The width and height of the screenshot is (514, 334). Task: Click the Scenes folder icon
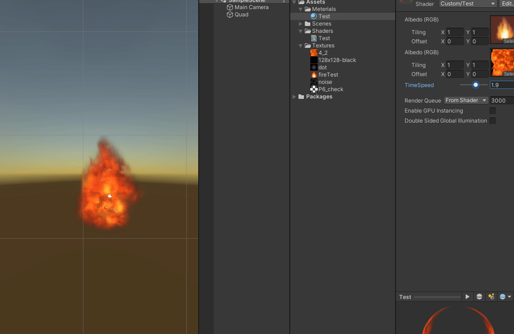308,24
